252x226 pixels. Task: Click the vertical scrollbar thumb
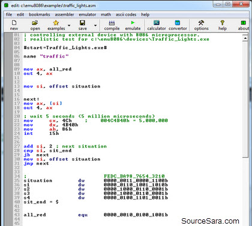(245, 100)
